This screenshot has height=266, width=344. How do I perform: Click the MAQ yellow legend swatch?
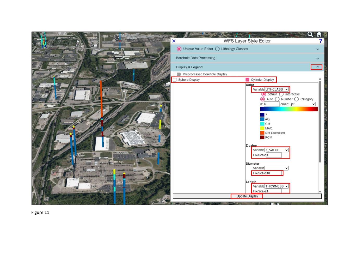[262, 128]
